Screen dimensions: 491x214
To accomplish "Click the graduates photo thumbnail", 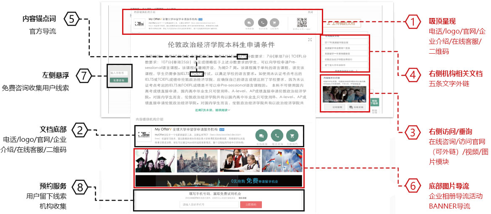I will (x=155, y=161).
